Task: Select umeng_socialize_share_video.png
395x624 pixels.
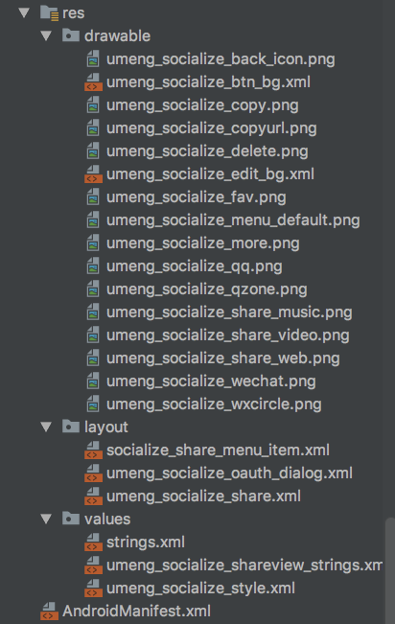Action: click(x=228, y=335)
